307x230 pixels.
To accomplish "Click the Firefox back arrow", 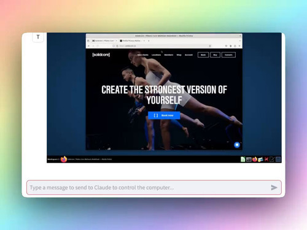I will pos(88,46).
